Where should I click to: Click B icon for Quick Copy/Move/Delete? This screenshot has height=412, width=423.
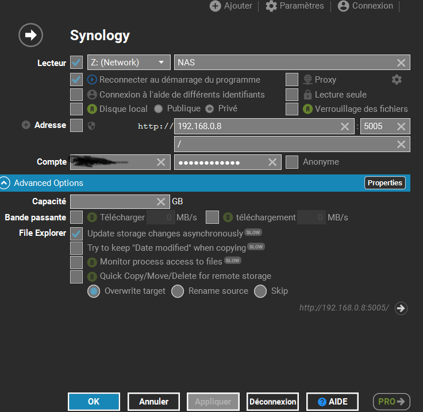click(x=92, y=276)
